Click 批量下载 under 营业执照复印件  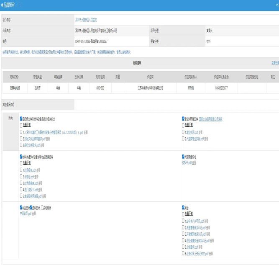(189, 125)
